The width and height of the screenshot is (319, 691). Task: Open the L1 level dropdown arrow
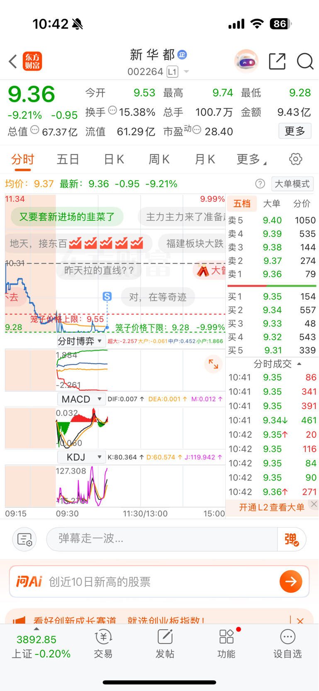tap(186, 72)
